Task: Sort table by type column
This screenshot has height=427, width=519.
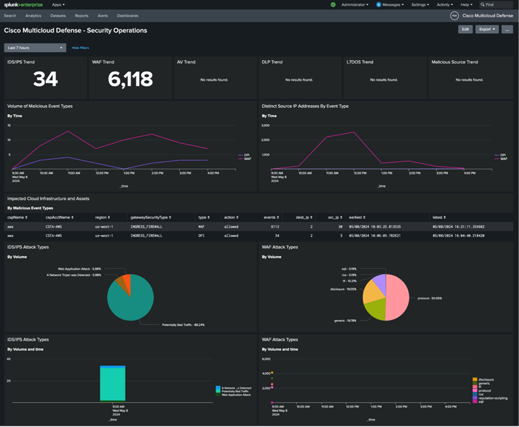Action: 204,217
